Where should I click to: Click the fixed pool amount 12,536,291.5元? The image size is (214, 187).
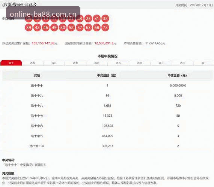coord(105,43)
